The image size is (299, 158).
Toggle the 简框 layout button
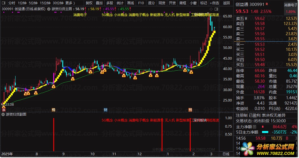point(183,3)
